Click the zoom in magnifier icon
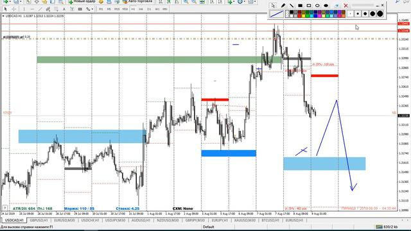The height and width of the screenshot is (231, 411). [x=186, y=1]
